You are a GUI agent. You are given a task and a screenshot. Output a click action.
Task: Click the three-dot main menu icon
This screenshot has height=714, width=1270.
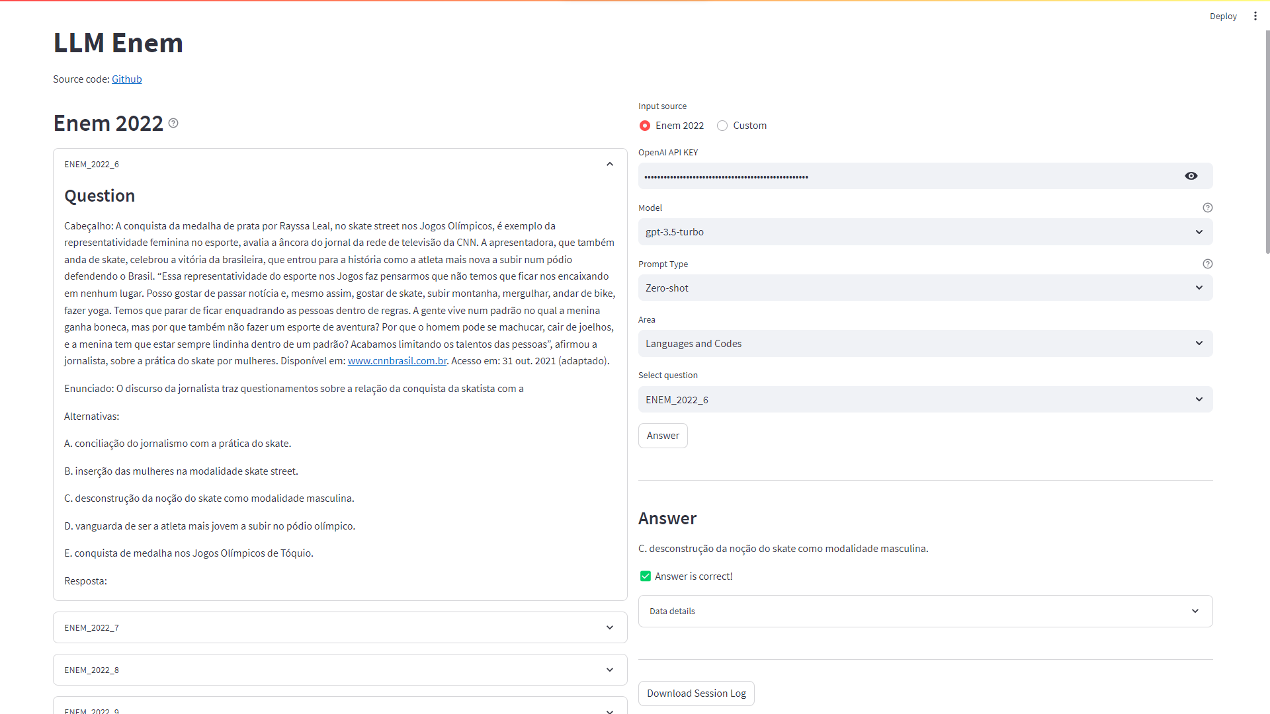[1255, 16]
